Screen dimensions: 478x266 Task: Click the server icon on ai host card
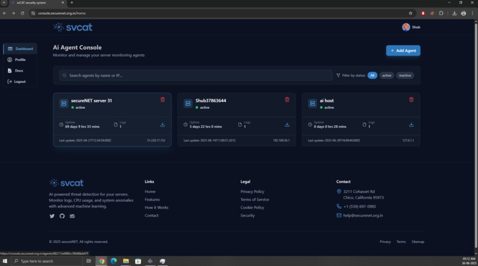pyautogui.click(x=313, y=103)
